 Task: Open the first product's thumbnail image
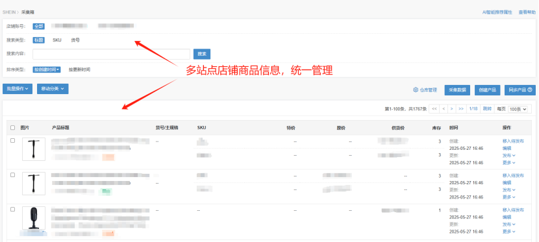pyautogui.click(x=34, y=149)
